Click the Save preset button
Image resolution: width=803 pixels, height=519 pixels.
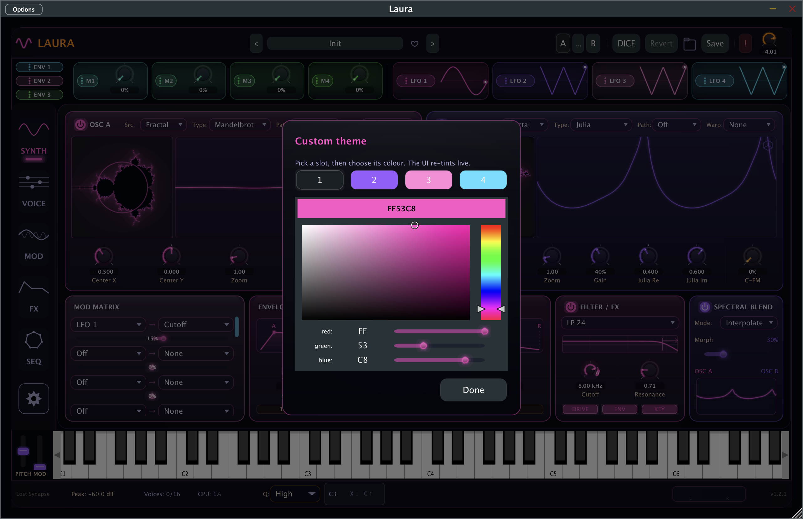pos(715,44)
